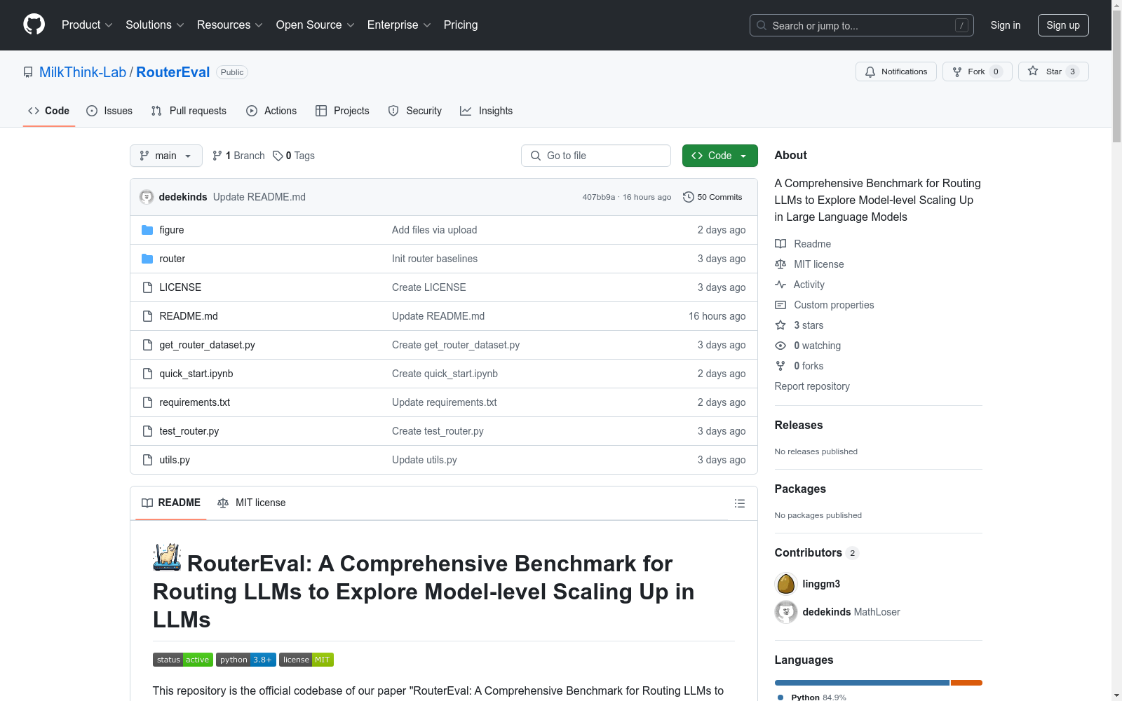
Task: Click the router folder icon
Action: (x=147, y=259)
